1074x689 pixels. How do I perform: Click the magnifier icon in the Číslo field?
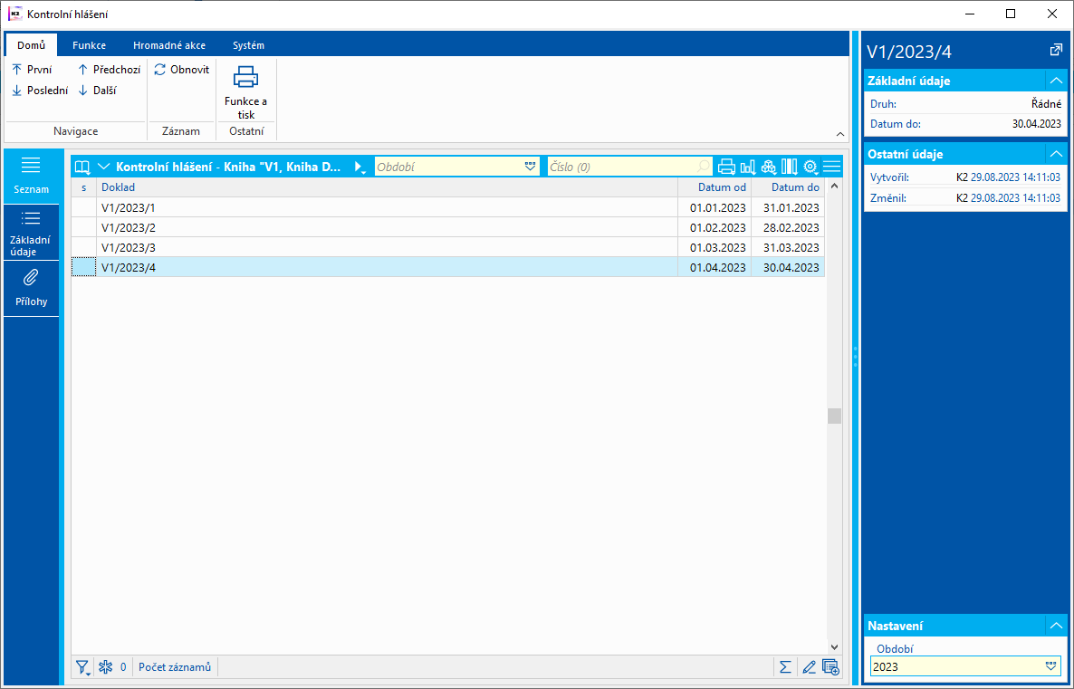(x=704, y=167)
